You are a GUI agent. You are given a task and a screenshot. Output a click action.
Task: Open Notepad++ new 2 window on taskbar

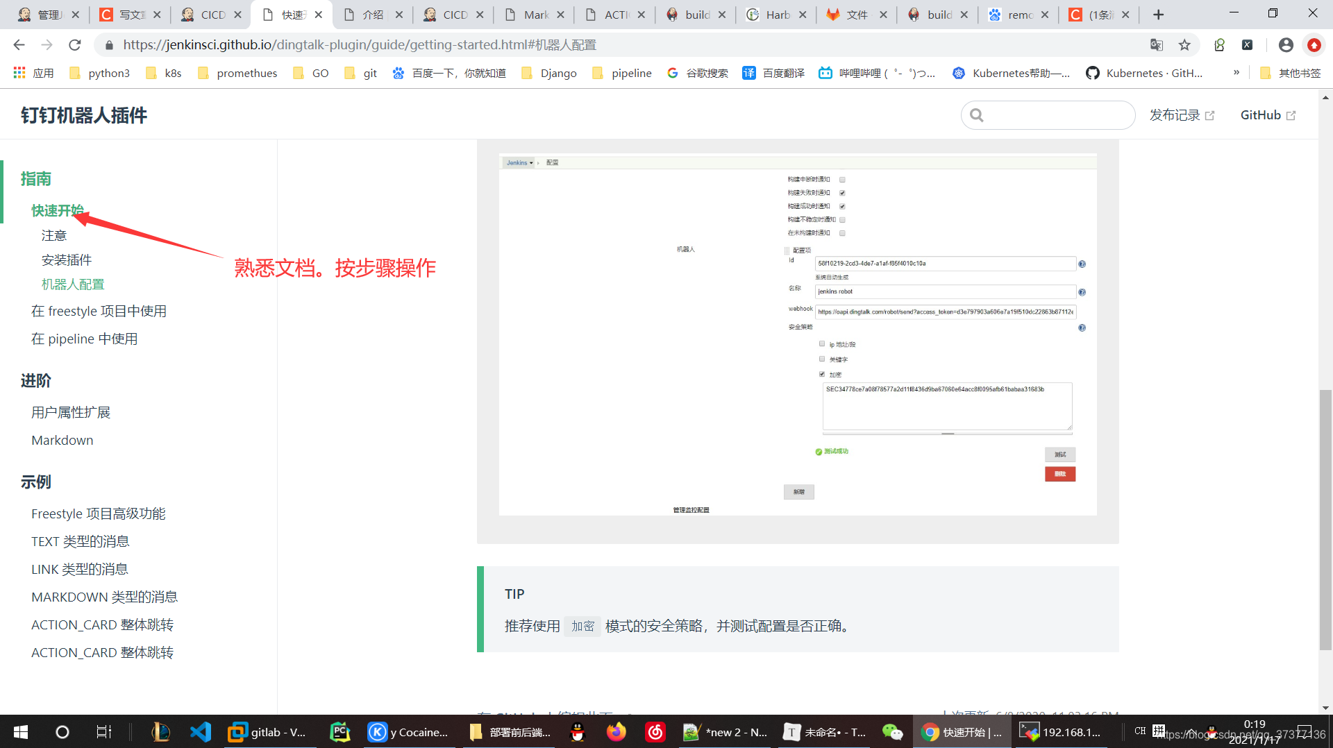pos(726,732)
